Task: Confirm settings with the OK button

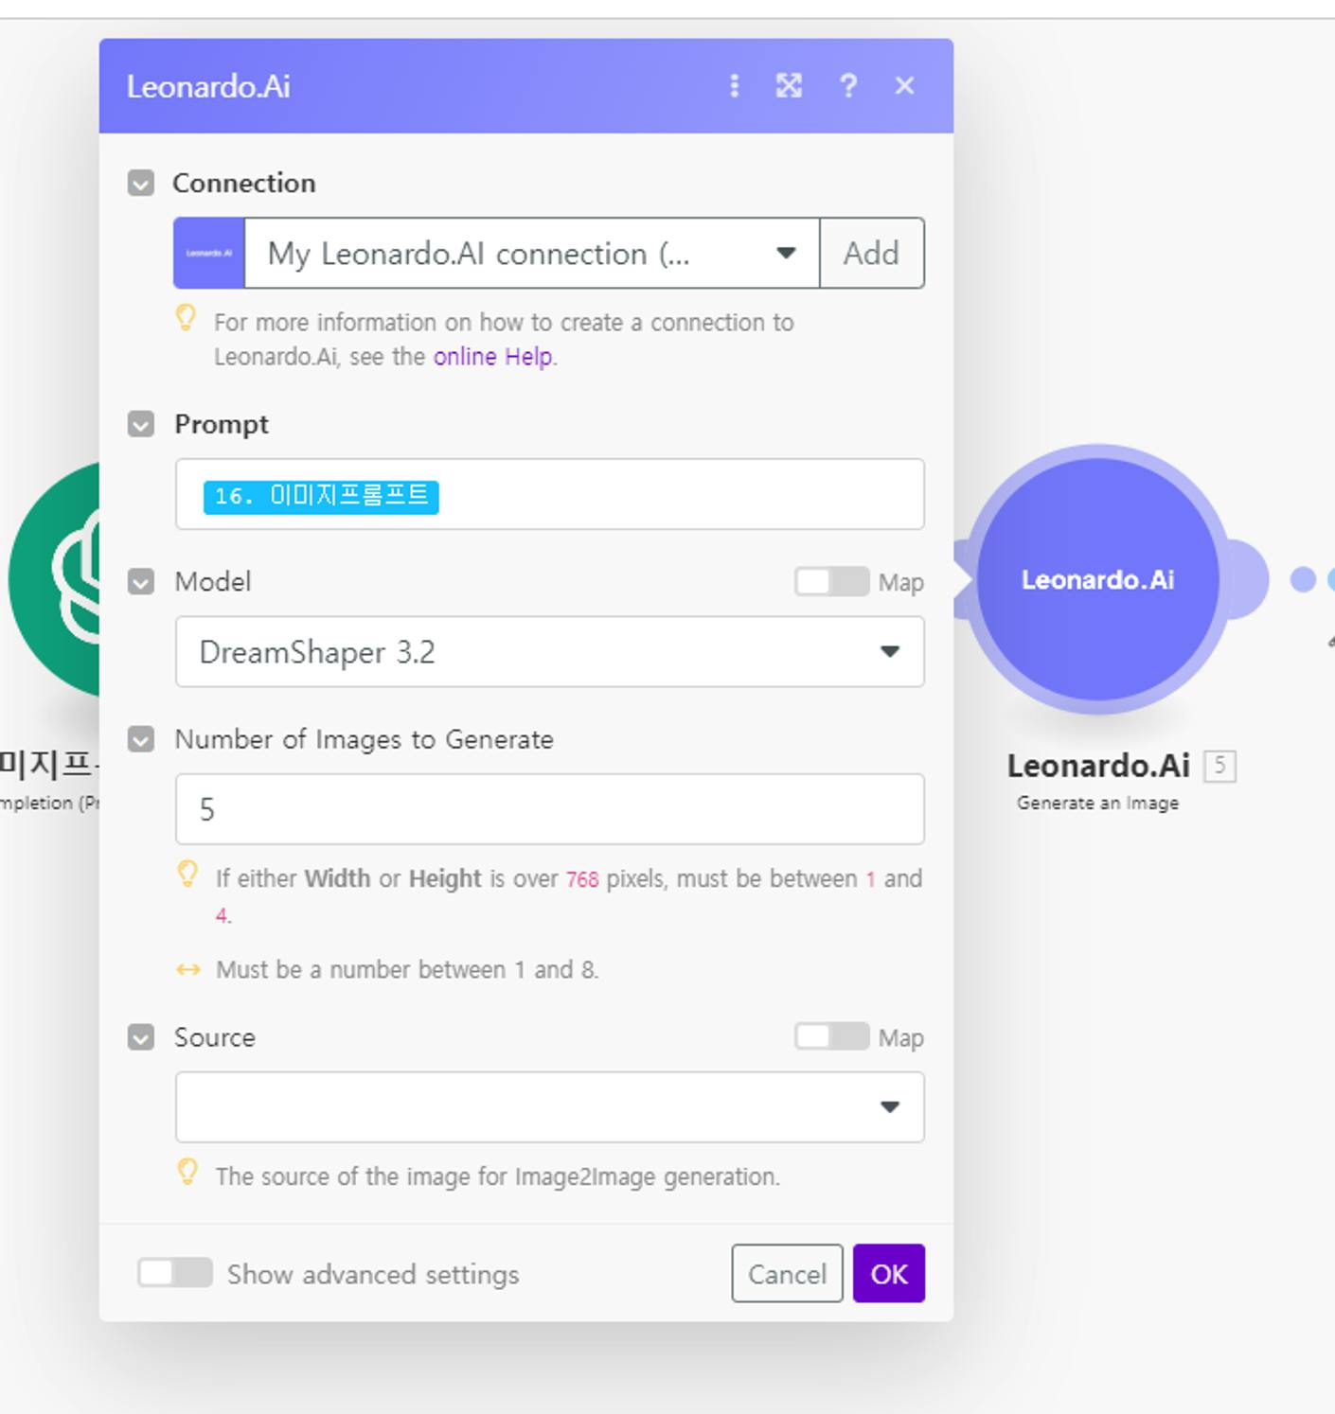Action: coord(889,1274)
